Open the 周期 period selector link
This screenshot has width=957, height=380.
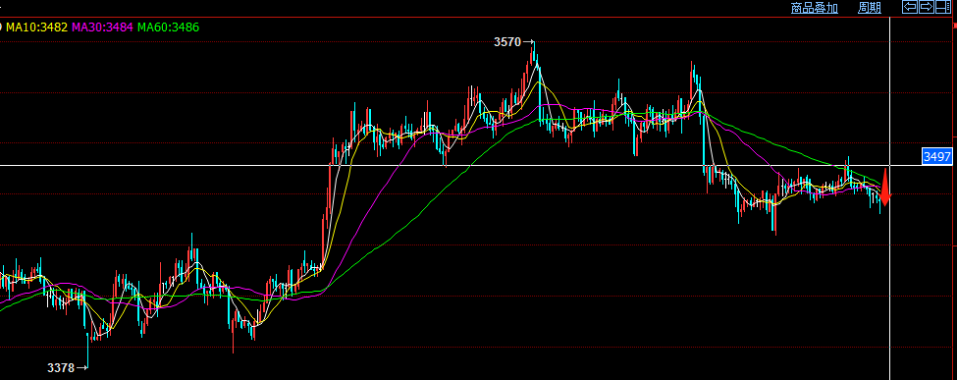click(x=869, y=8)
